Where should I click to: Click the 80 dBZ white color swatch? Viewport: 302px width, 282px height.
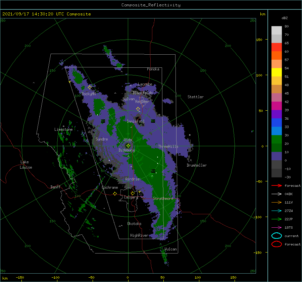click(276, 30)
